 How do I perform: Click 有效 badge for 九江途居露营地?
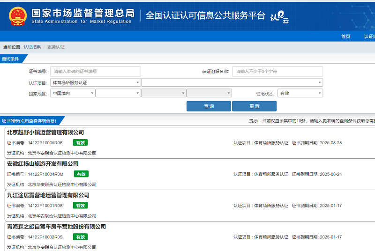tap(80, 206)
